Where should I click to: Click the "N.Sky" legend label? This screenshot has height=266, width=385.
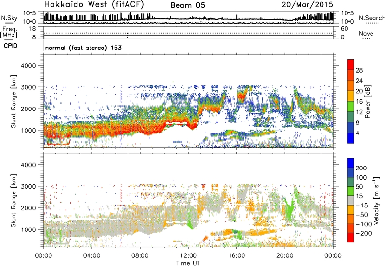coord(9,18)
